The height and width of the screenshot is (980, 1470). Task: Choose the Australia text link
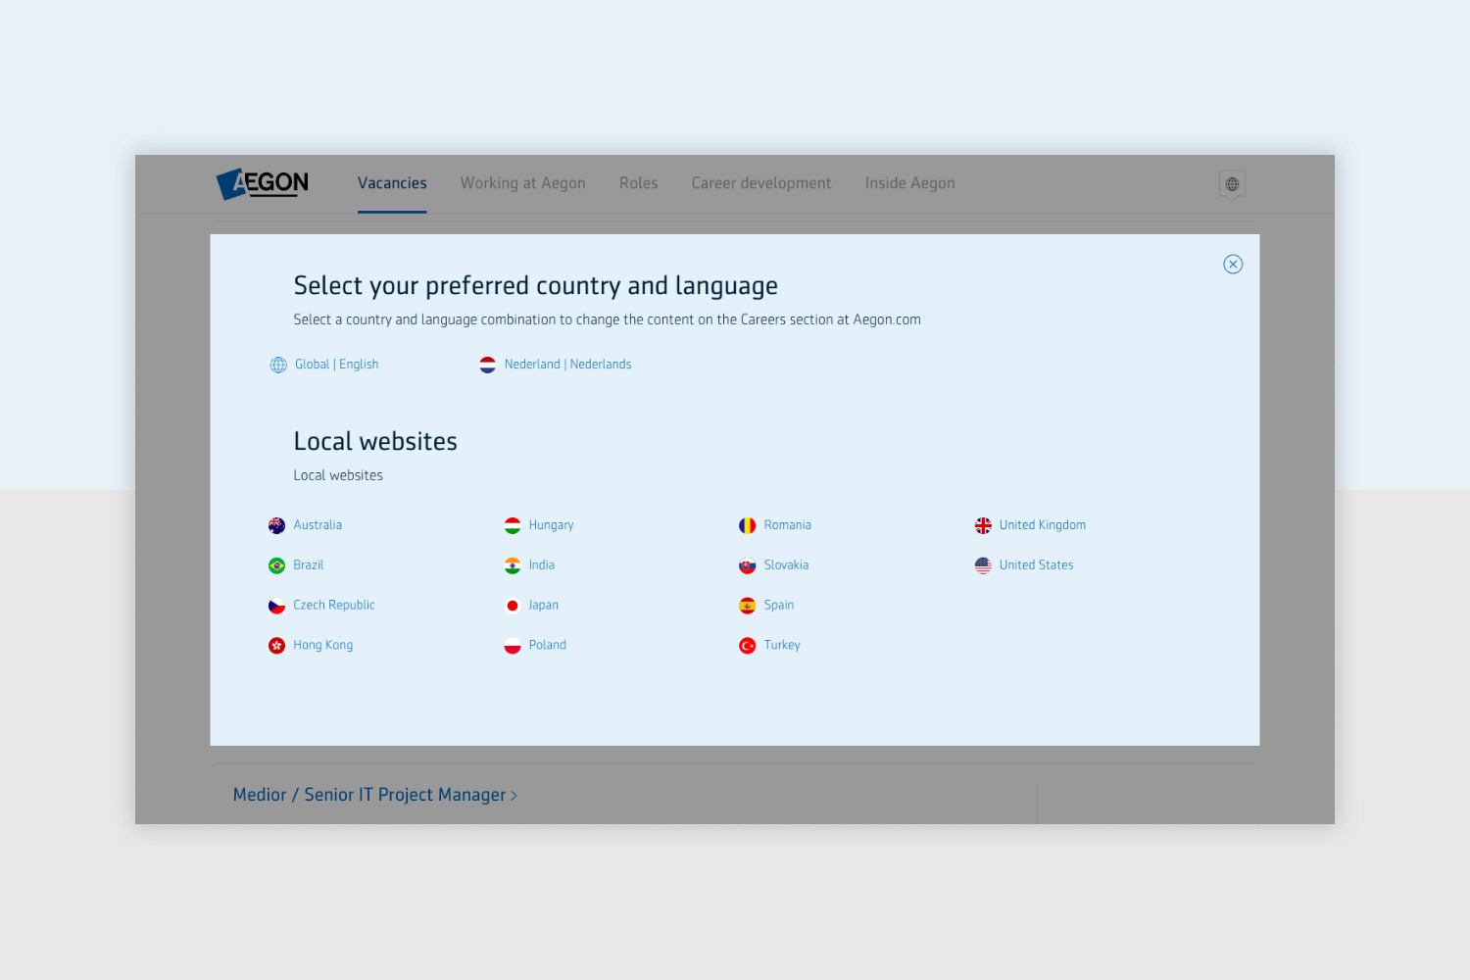click(318, 525)
